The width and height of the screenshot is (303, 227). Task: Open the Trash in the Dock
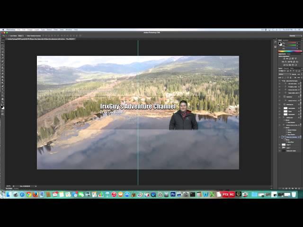coord(294,194)
